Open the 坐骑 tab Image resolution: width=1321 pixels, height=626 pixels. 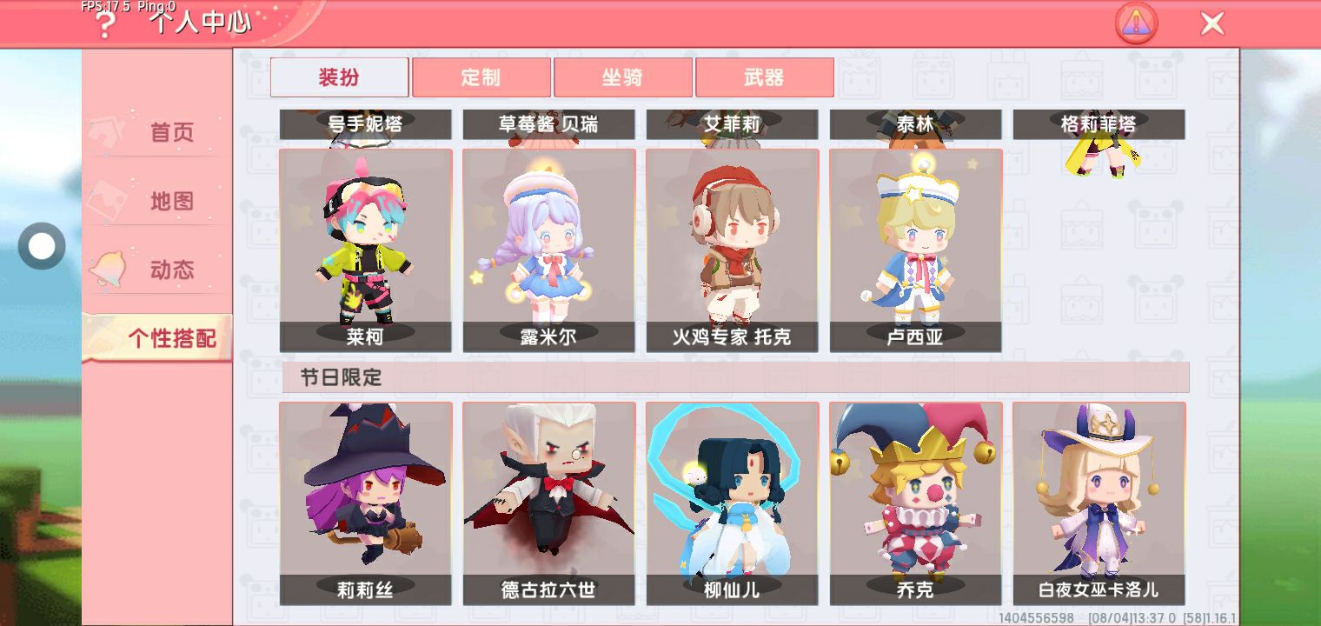(623, 77)
